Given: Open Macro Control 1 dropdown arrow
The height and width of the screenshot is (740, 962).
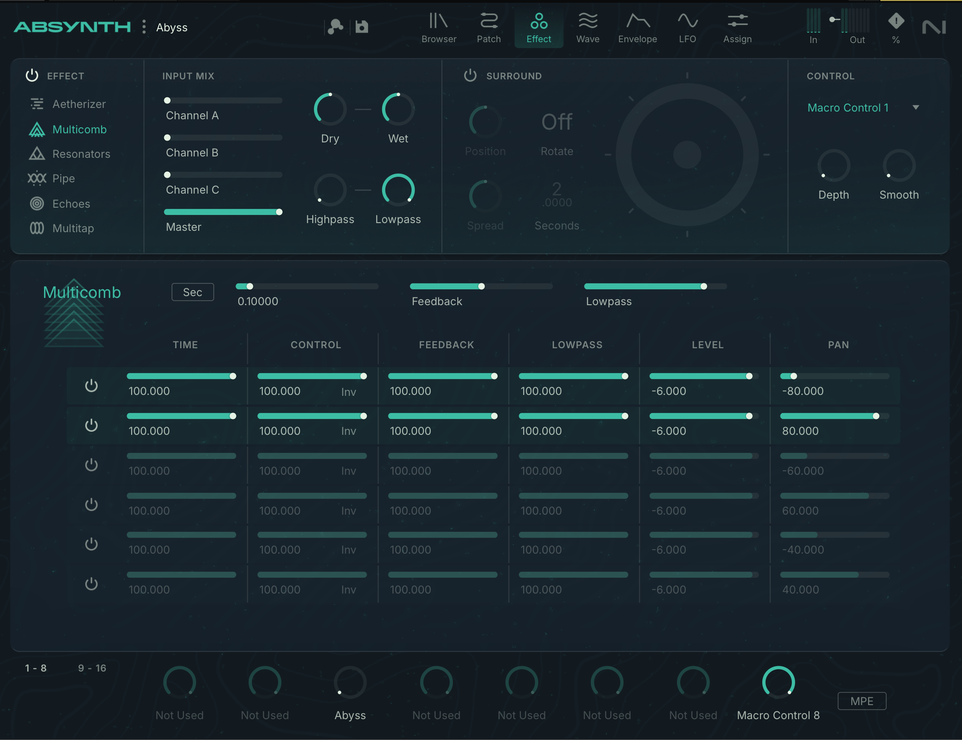Looking at the screenshot, I should [916, 108].
